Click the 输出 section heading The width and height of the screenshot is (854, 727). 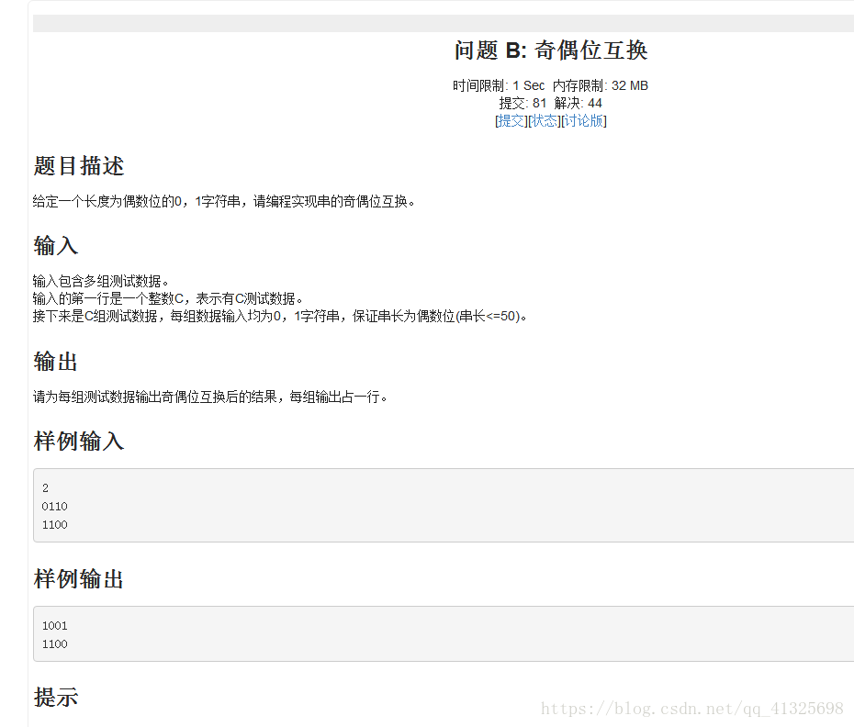click(x=55, y=362)
